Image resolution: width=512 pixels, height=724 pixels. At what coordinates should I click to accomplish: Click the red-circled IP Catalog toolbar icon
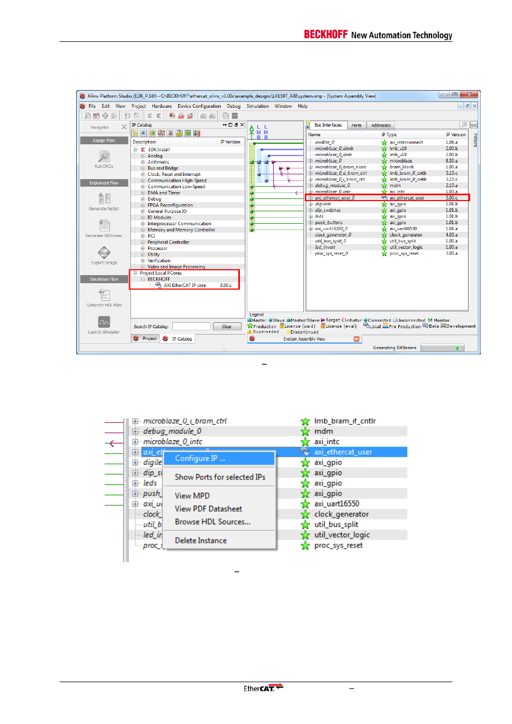pos(161,133)
